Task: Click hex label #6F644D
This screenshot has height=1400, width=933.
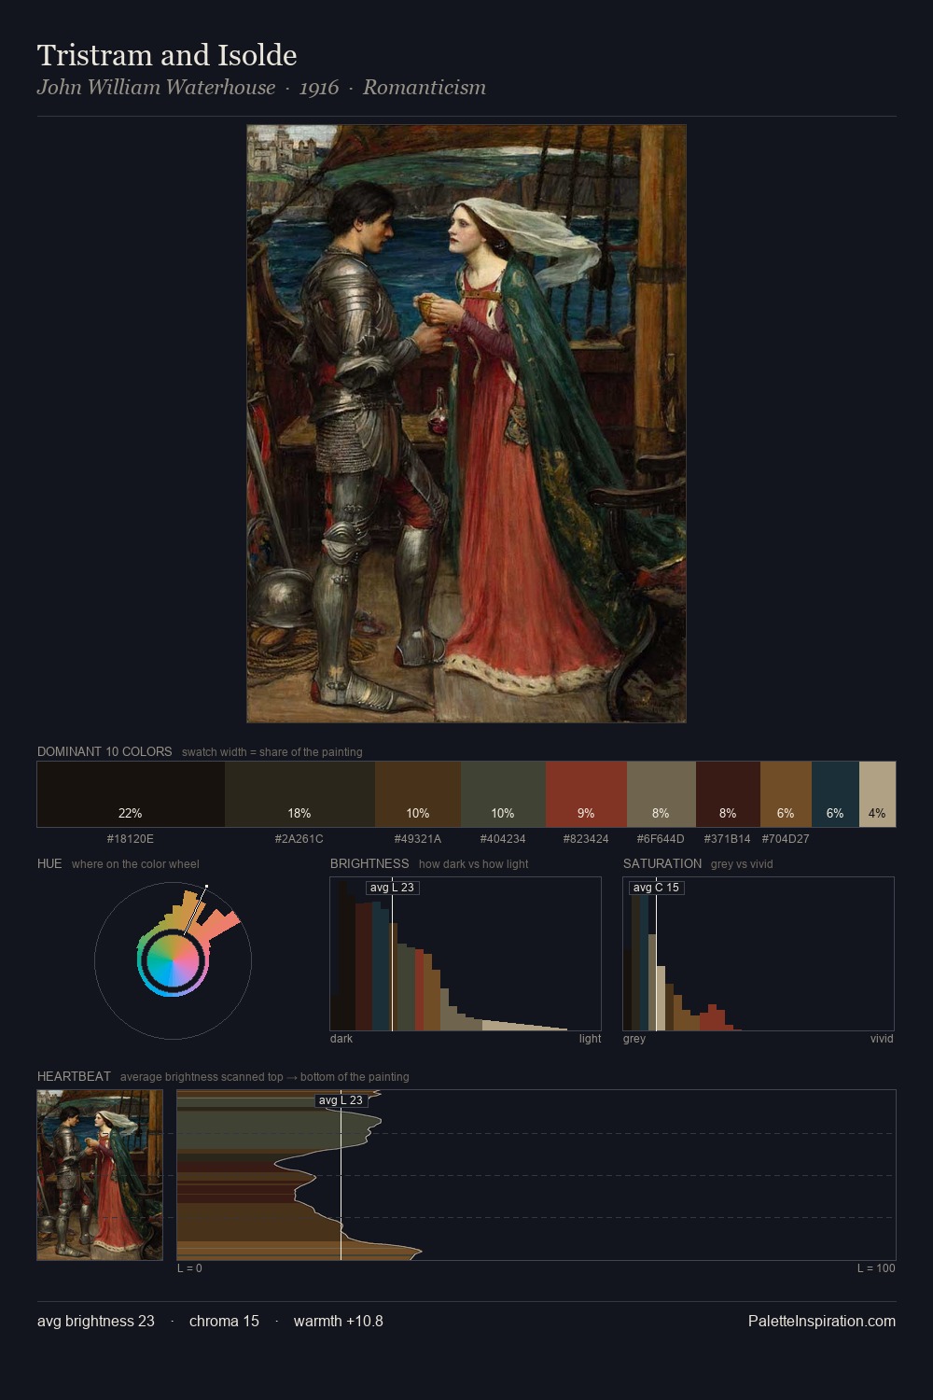Action: [661, 839]
